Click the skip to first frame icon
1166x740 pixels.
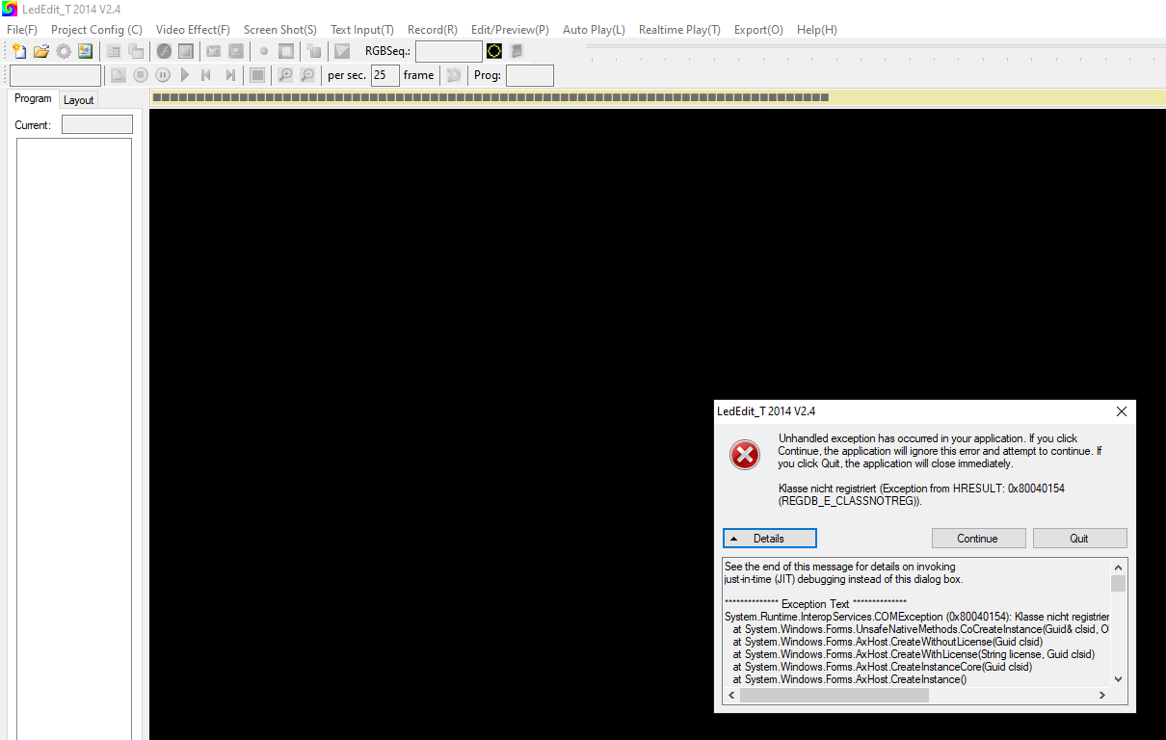pos(207,75)
